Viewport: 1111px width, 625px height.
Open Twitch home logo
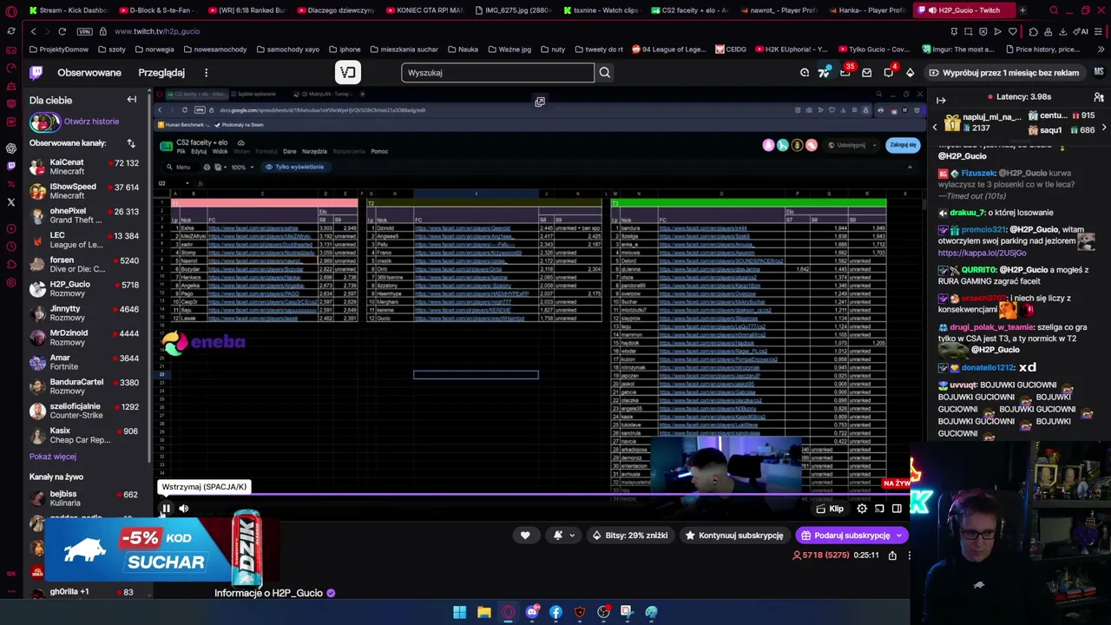(36, 73)
